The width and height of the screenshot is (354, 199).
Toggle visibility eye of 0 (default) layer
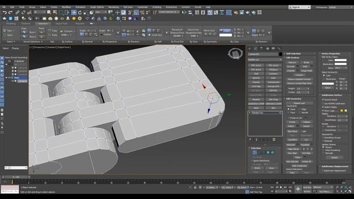tap(9, 61)
